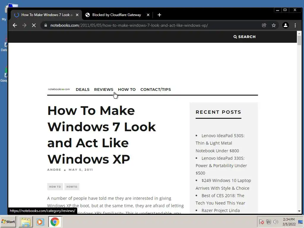304x228 pixels.
Task: Click scrollbar down arrow
Action: point(299,211)
